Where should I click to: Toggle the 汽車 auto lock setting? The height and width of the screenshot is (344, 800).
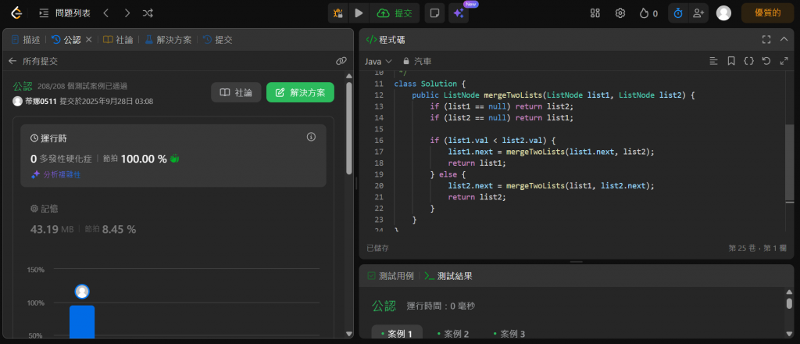pos(417,61)
